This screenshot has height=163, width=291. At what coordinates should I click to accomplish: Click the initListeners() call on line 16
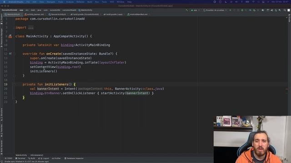tap(44, 72)
